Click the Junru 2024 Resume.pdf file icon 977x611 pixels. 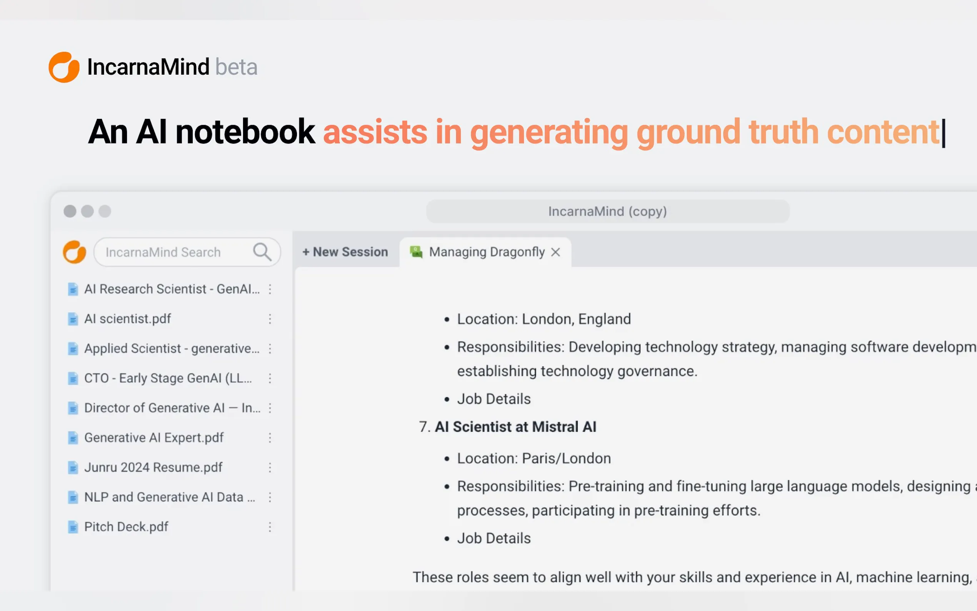point(73,467)
